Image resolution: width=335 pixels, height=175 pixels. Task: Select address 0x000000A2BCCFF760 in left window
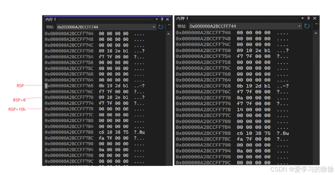[x=69, y=74]
